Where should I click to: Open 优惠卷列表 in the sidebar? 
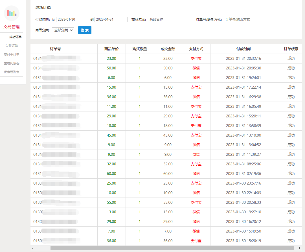click(12, 72)
